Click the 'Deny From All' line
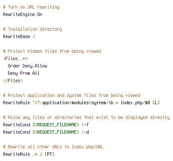The height and width of the screenshot is (161, 173). 24,73
